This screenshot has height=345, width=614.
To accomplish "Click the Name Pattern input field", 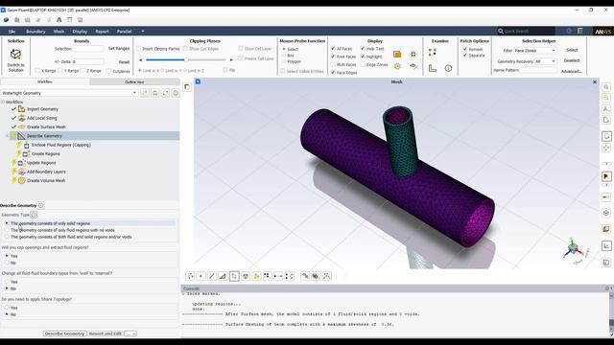I will coord(538,70).
